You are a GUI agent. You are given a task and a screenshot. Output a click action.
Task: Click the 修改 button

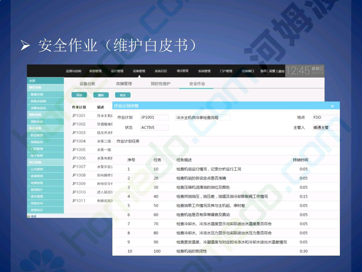tap(123, 95)
